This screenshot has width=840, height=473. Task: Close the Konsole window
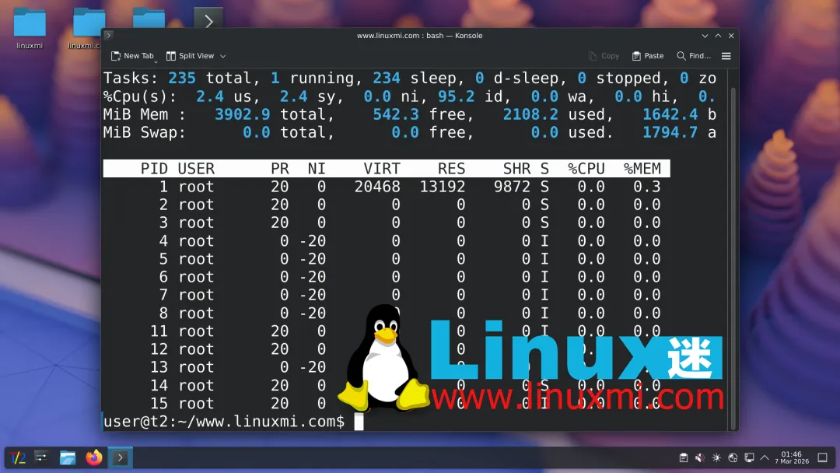click(x=731, y=35)
